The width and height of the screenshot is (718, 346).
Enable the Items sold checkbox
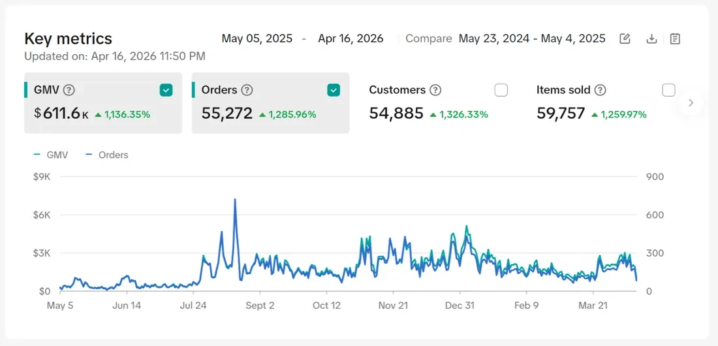click(668, 90)
